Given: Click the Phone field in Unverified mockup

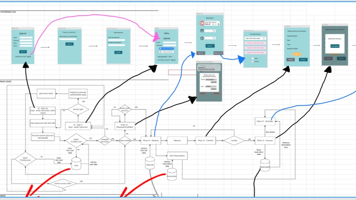Looking at the screenshot, I should pos(211,80).
